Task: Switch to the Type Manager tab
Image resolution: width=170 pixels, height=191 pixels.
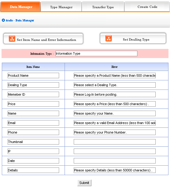Action: 61,7
